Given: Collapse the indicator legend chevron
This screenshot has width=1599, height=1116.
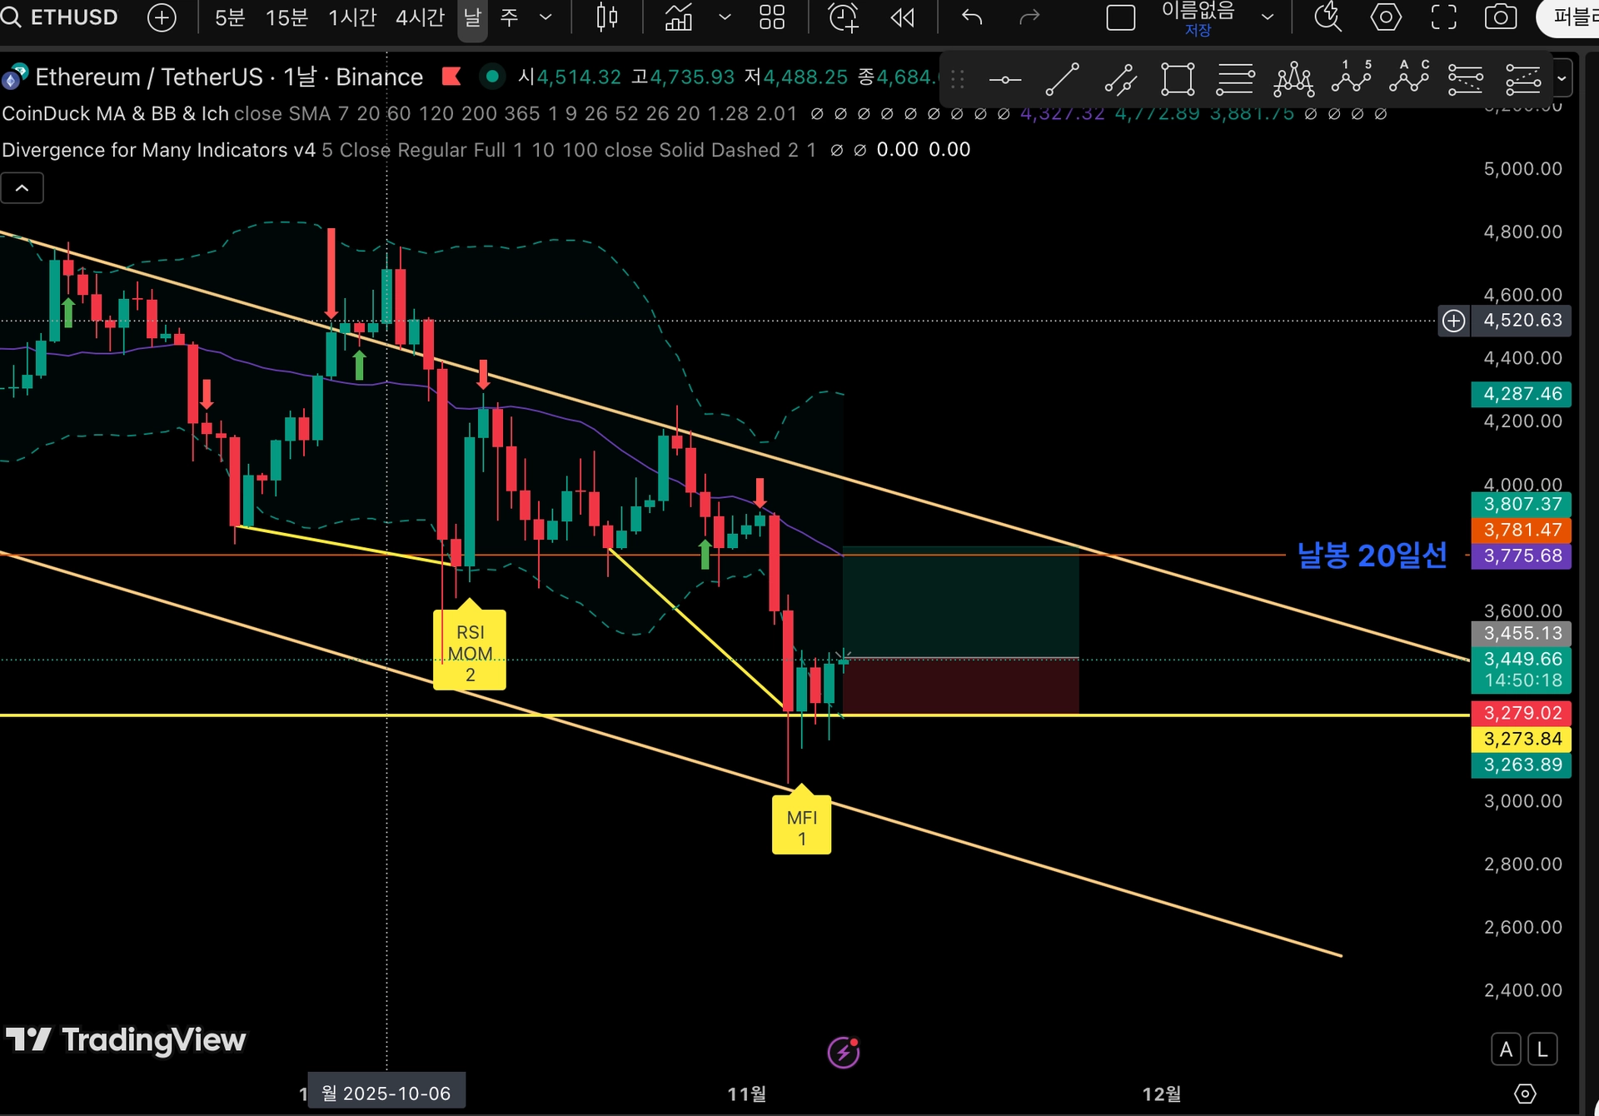Looking at the screenshot, I should pos(22,189).
